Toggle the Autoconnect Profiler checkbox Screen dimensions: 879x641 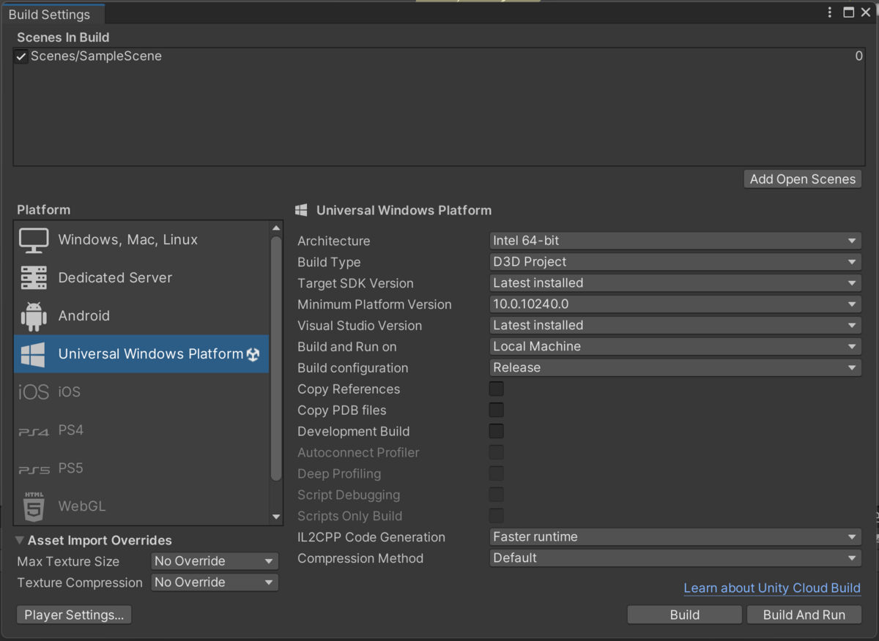point(497,452)
